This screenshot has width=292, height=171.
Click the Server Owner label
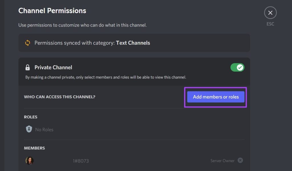(222, 161)
